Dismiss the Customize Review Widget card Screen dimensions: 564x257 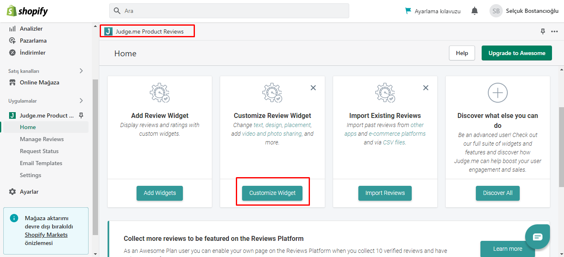[x=313, y=88]
